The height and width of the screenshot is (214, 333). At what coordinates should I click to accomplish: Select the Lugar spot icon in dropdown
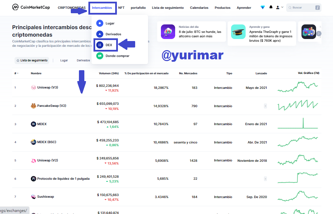point(100,23)
